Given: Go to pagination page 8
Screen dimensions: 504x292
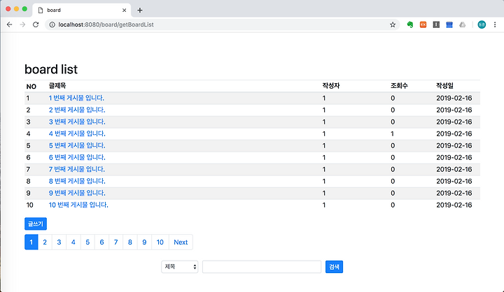Looking at the screenshot, I should point(130,242).
